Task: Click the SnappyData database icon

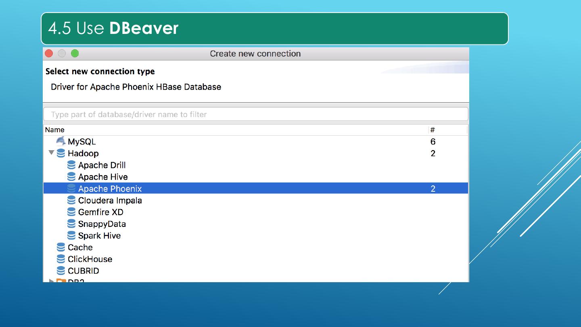Action: tap(71, 223)
